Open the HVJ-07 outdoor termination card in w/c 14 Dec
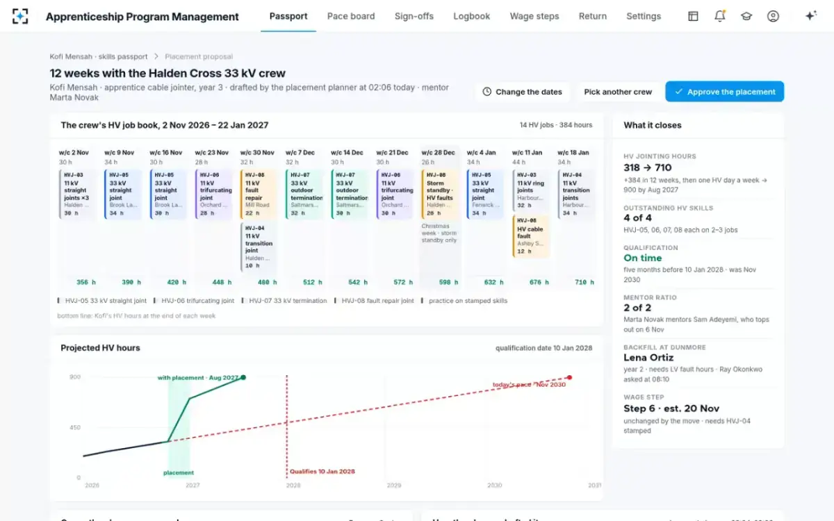834x521 pixels. coord(350,195)
